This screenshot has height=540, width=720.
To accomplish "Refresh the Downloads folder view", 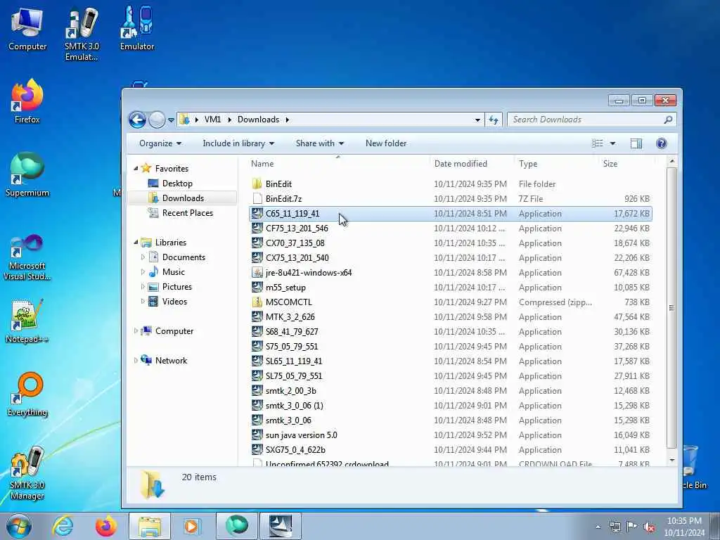I will [494, 120].
